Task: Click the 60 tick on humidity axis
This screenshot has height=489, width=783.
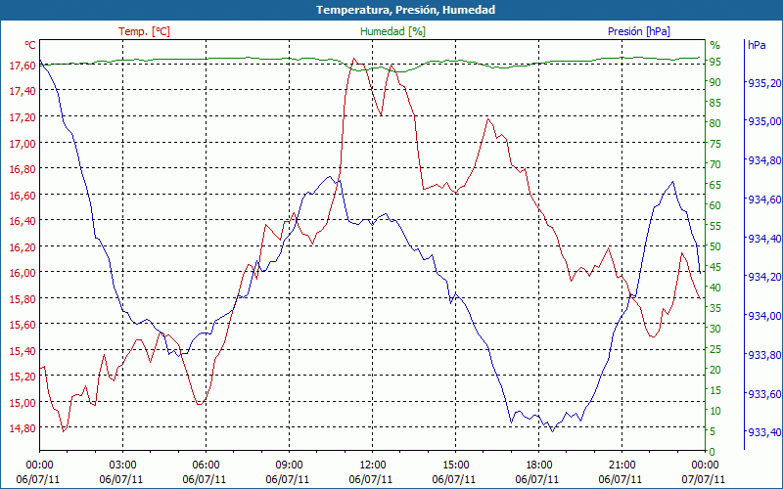Action: coord(715,205)
